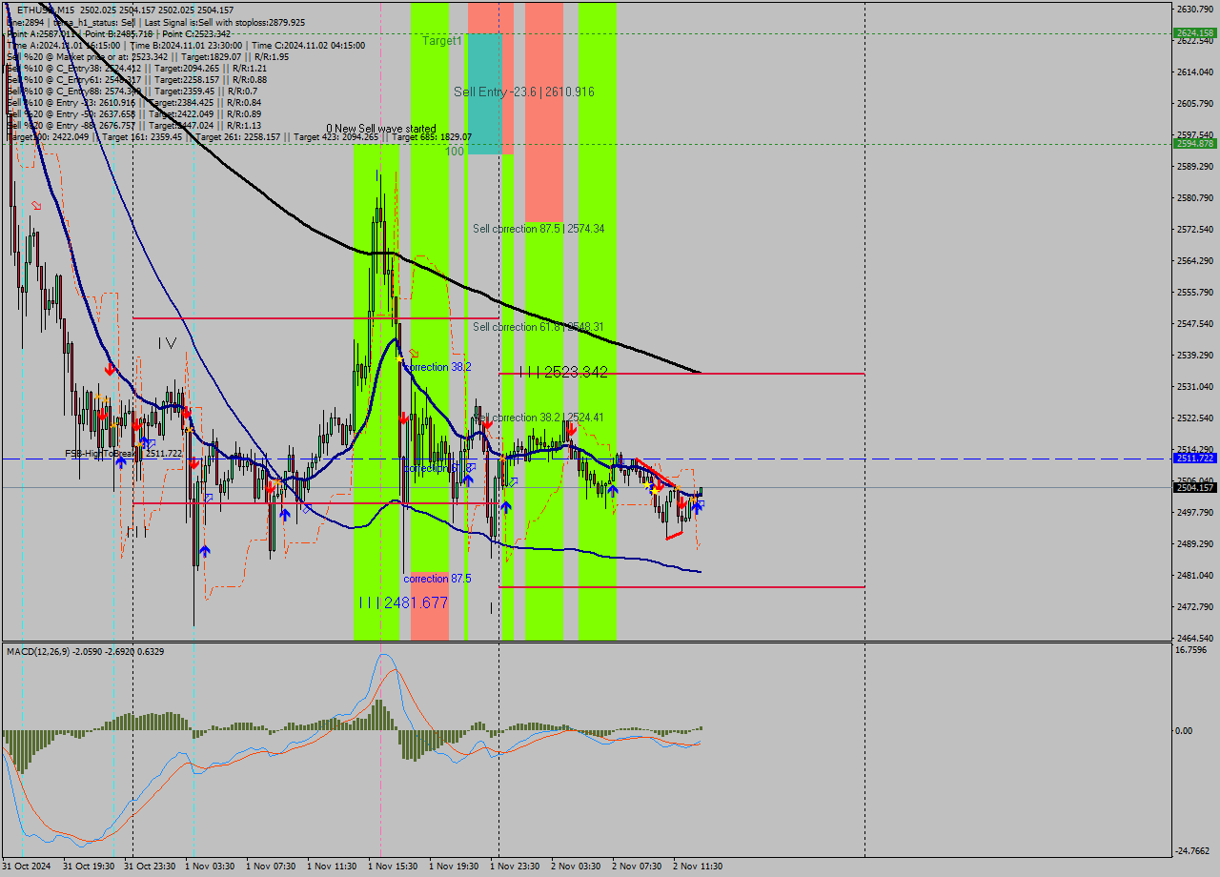This screenshot has height=877, width=1220.
Task: Click the blue 'correction 87.5' label
Action: tap(437, 579)
